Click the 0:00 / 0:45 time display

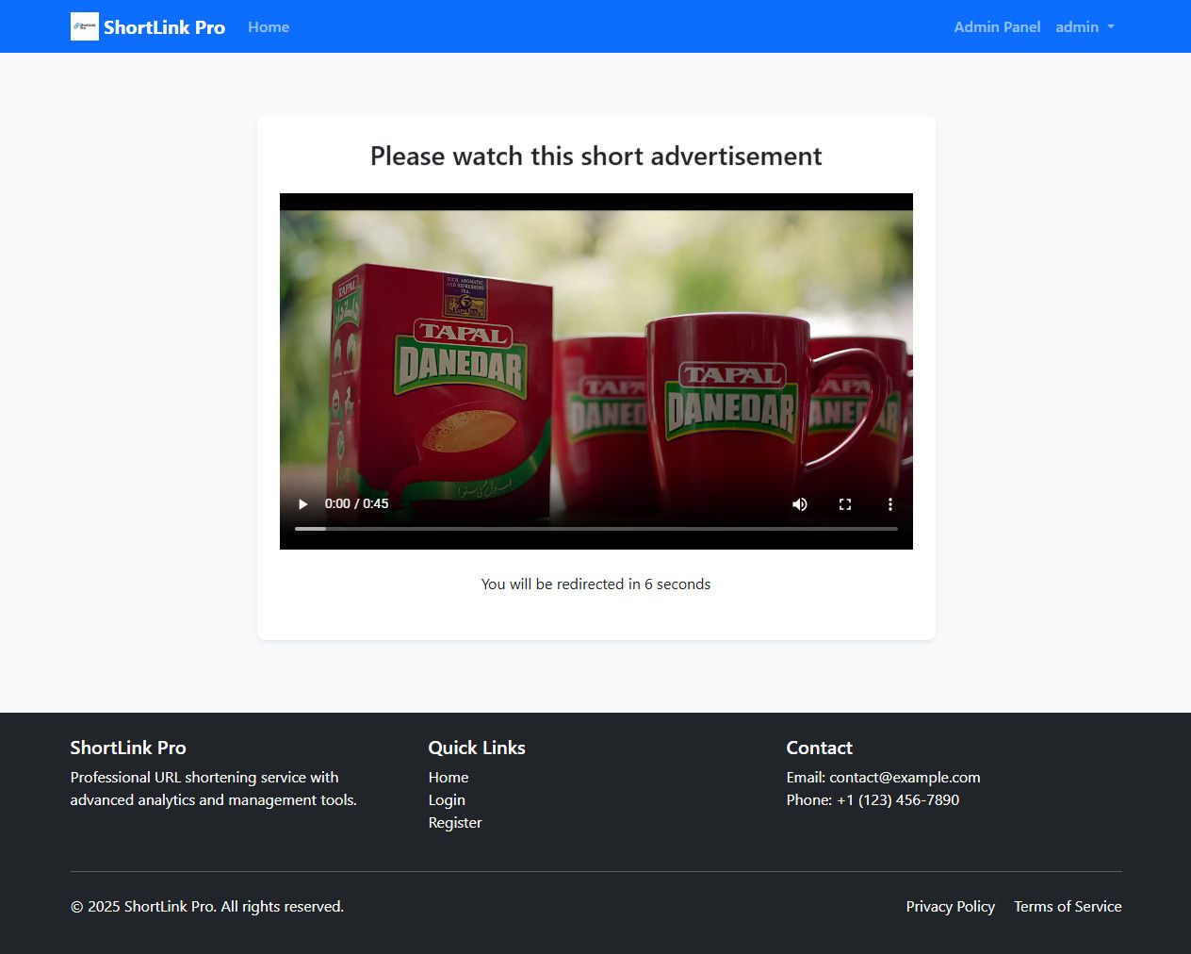pos(356,503)
